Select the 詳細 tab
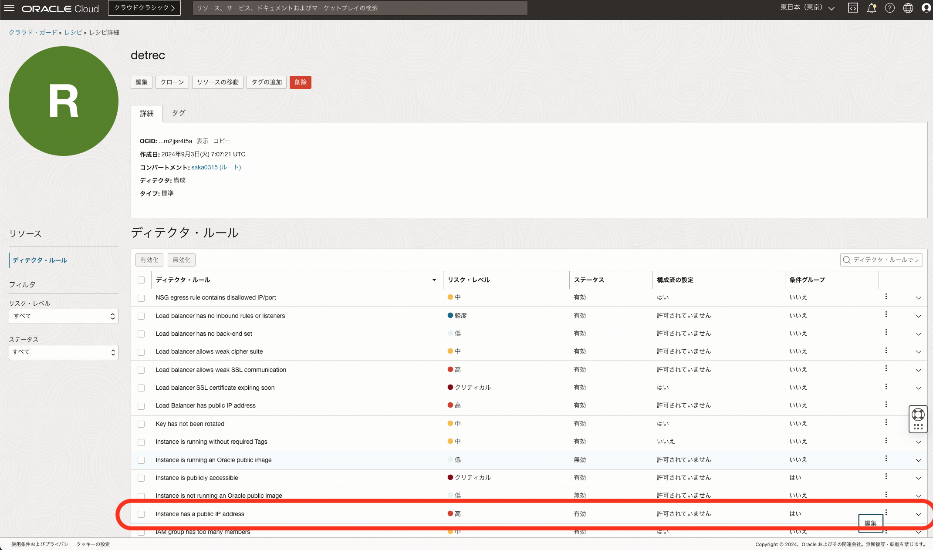 147,113
